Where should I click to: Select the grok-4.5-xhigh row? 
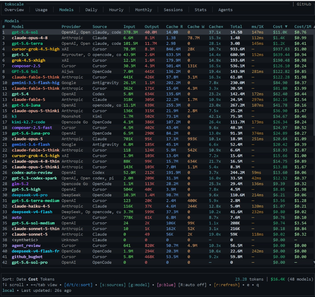pyautogui.click(x=157, y=60)
